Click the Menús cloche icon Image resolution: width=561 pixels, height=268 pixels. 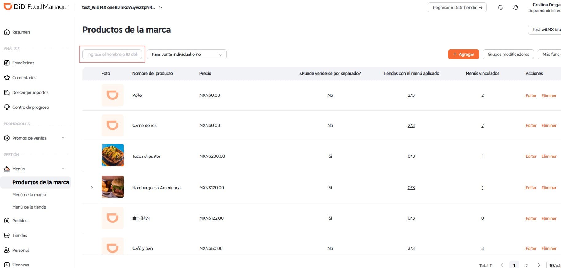pos(7,169)
